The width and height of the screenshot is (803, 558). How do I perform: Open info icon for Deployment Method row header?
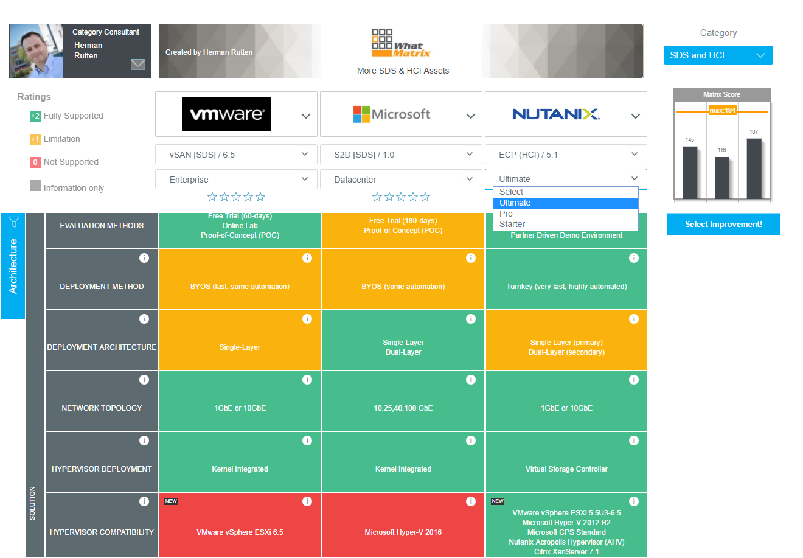pos(144,258)
